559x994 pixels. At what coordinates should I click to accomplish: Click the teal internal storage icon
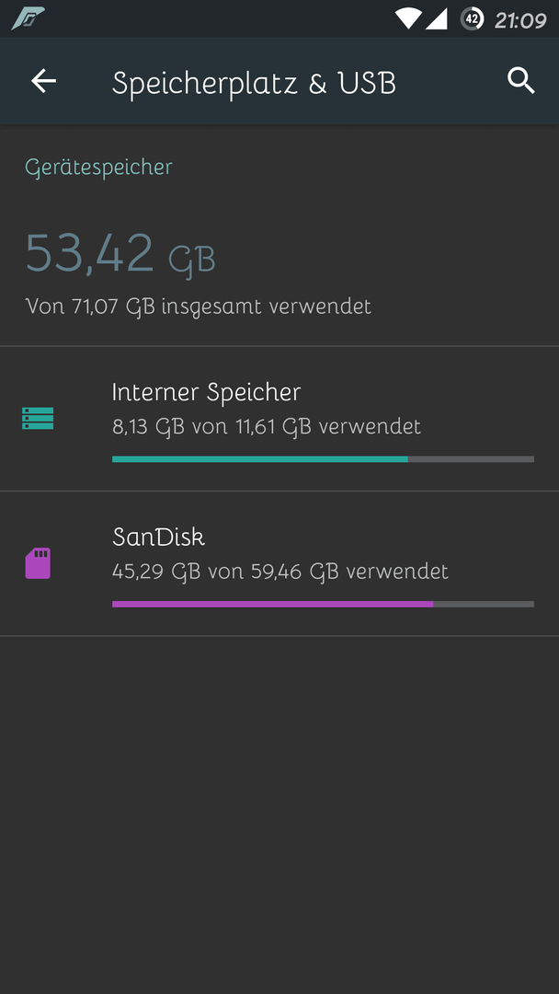pos(38,419)
